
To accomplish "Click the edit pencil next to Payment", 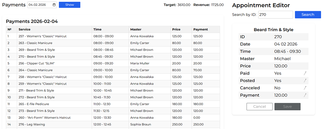I will [x=305, y=95].
